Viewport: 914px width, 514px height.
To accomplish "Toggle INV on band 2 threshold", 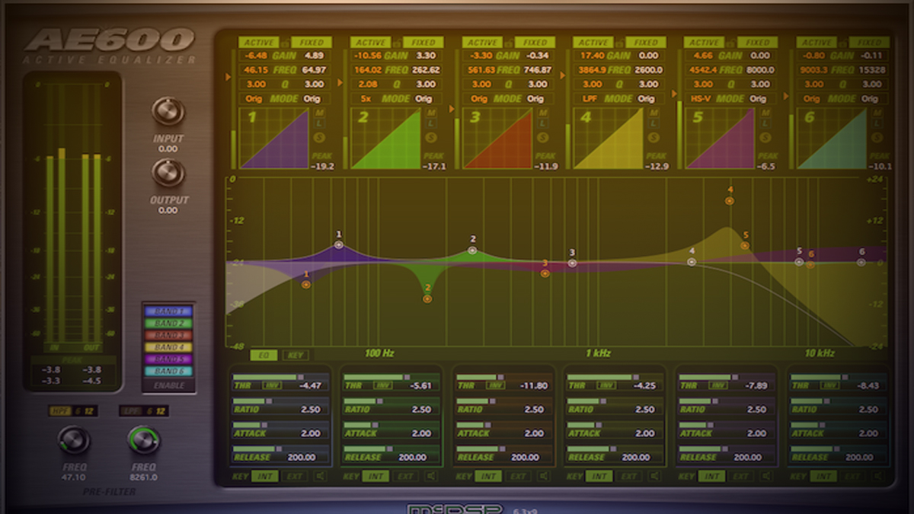I will click(x=382, y=384).
